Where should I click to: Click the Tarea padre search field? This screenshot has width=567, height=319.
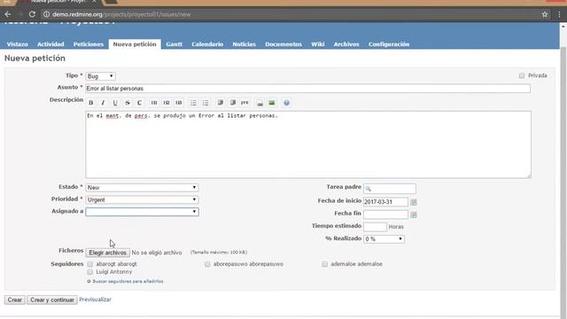pyautogui.click(x=390, y=189)
